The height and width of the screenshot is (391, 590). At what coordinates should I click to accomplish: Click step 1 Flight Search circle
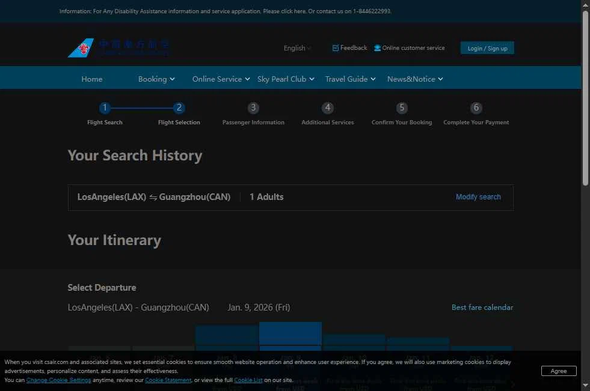105,108
